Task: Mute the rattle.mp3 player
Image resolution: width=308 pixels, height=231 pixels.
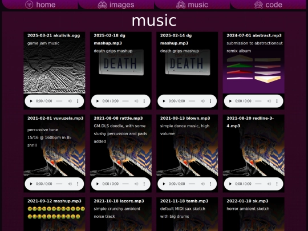Action: coord(136,184)
